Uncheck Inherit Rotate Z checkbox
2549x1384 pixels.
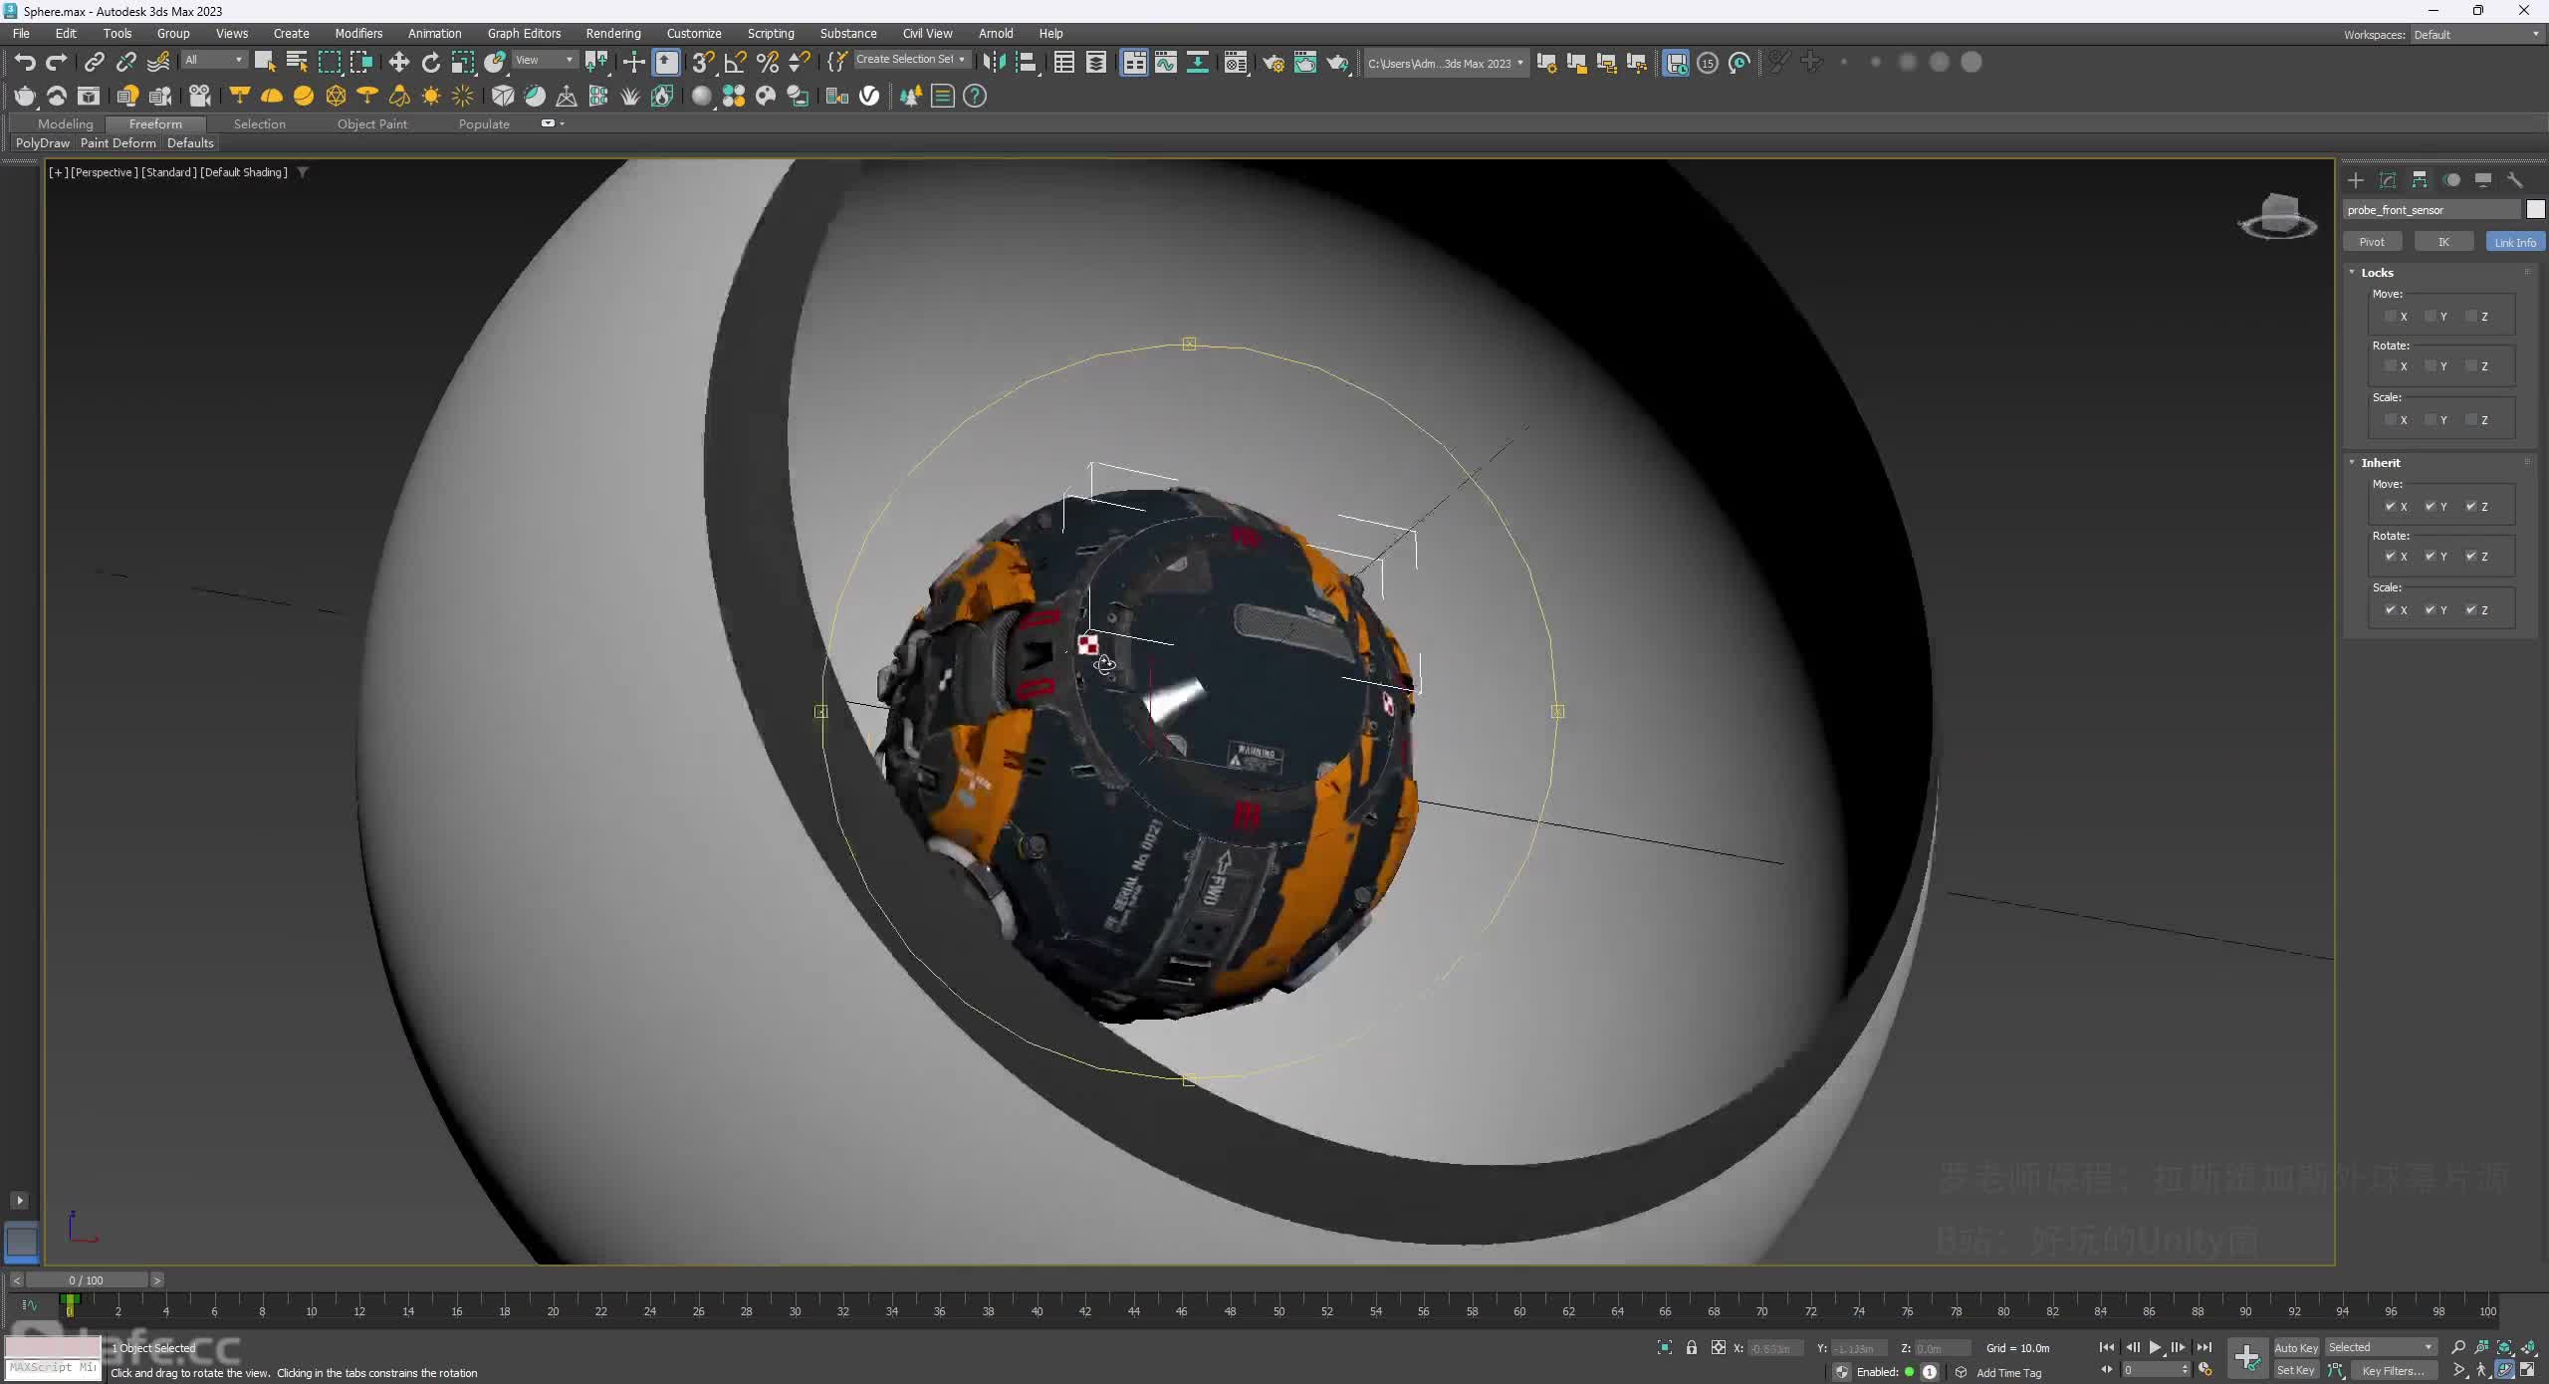2470,557
